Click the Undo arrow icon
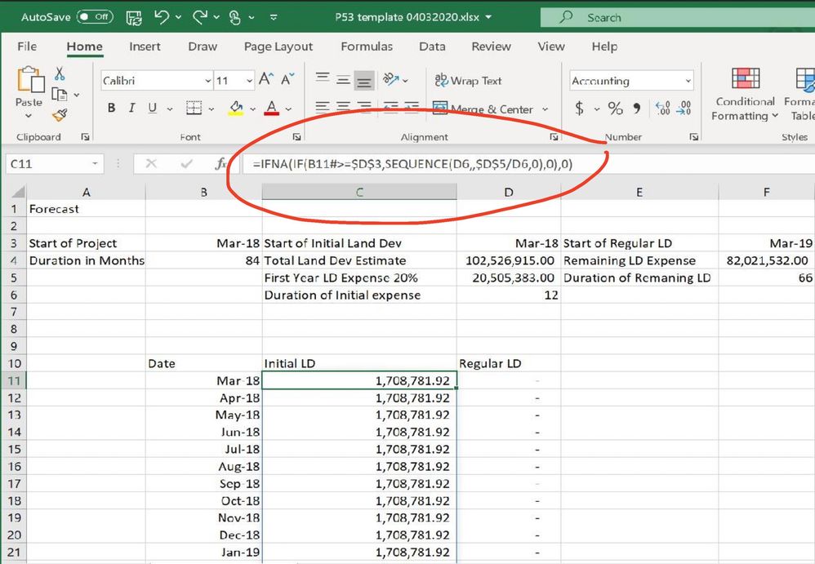Viewport: 815px width, 564px height. coord(162,16)
